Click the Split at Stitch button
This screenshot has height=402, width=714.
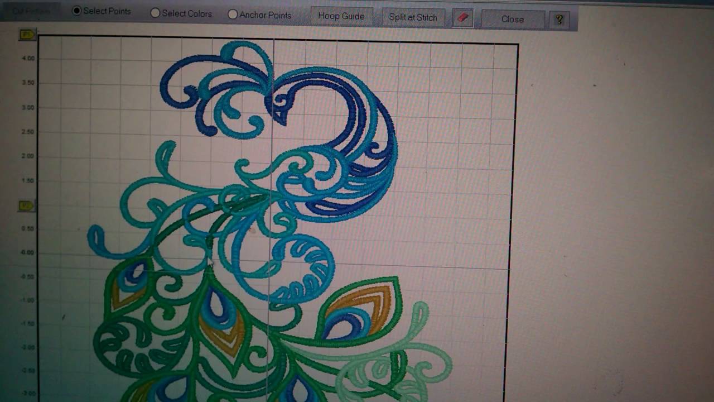(x=413, y=17)
